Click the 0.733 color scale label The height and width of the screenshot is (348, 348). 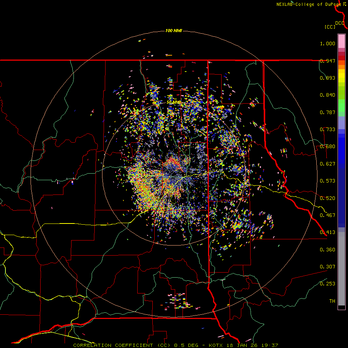point(328,130)
